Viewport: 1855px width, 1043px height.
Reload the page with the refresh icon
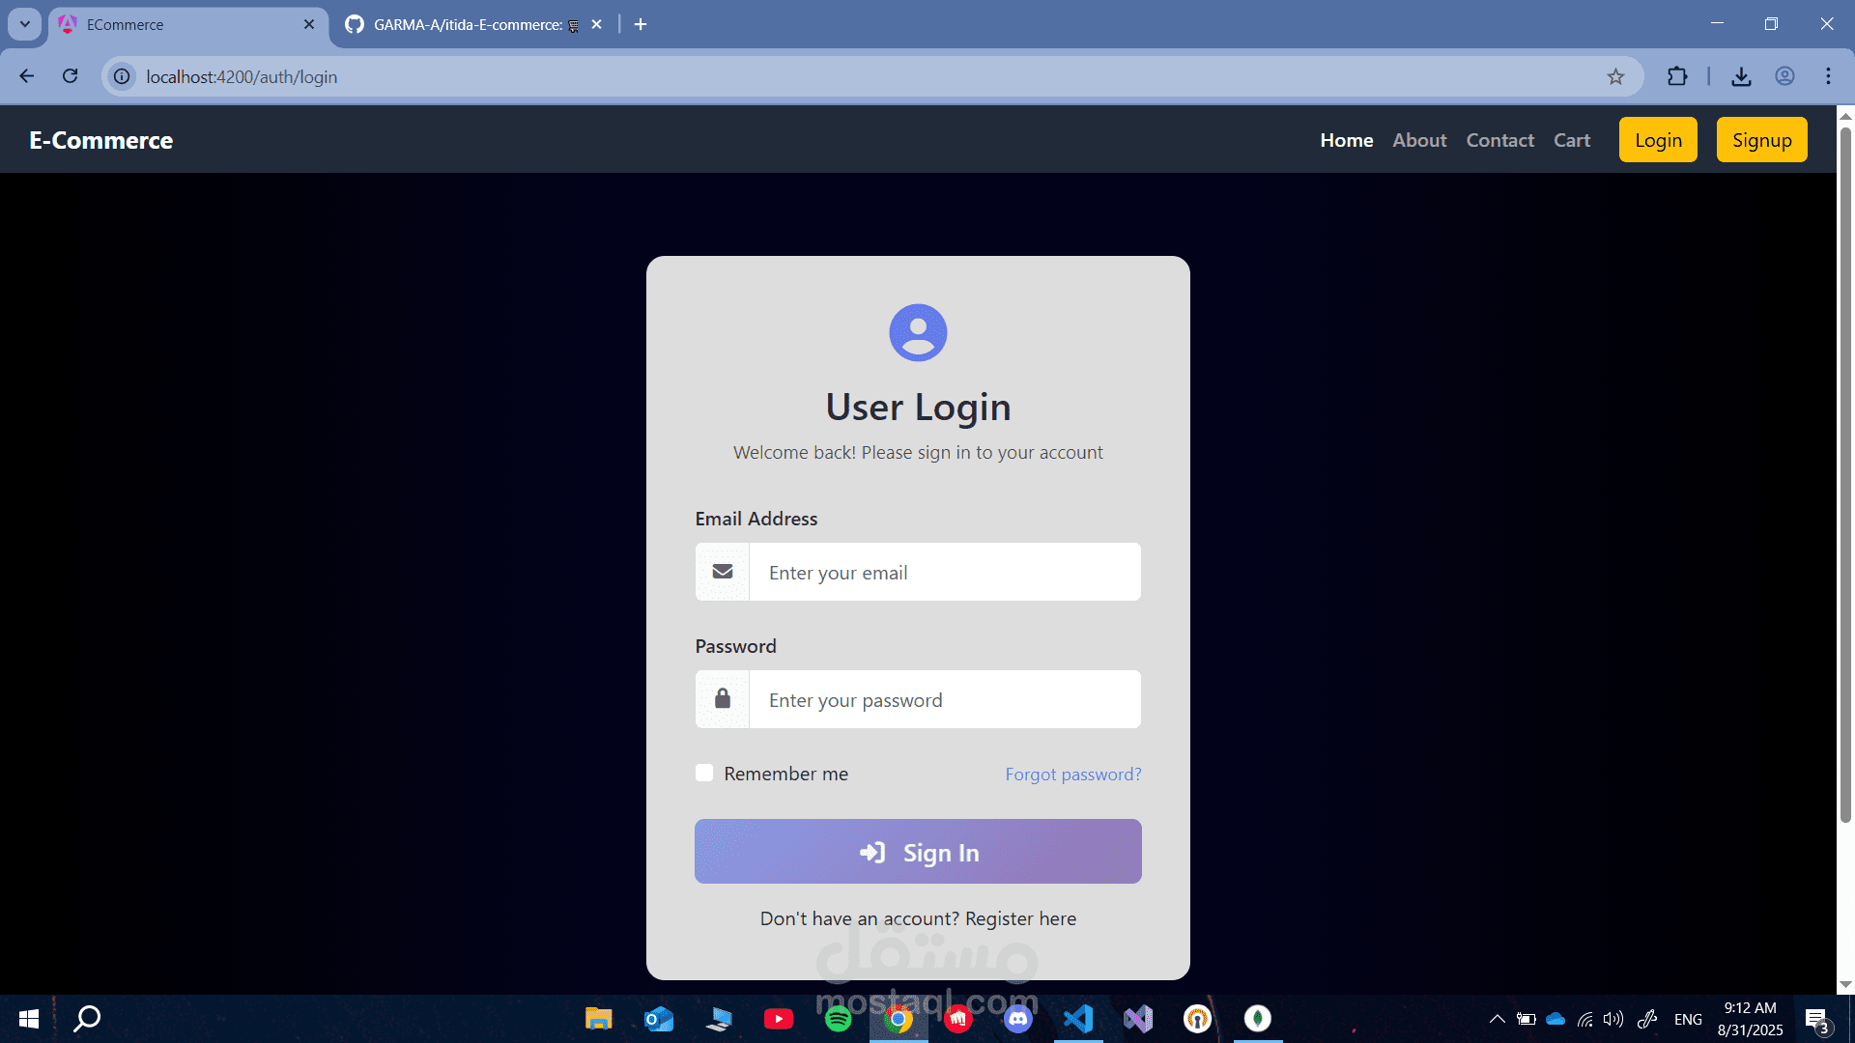(71, 76)
